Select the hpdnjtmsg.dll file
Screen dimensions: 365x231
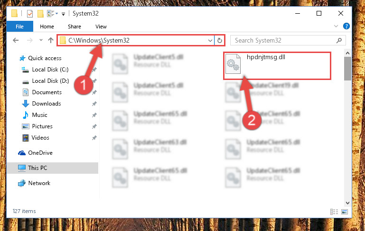click(277, 66)
